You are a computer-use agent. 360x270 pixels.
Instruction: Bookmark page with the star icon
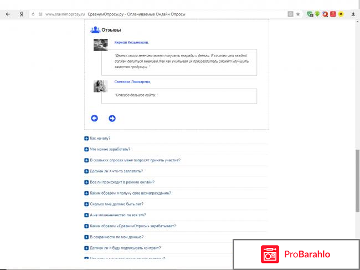point(297,13)
